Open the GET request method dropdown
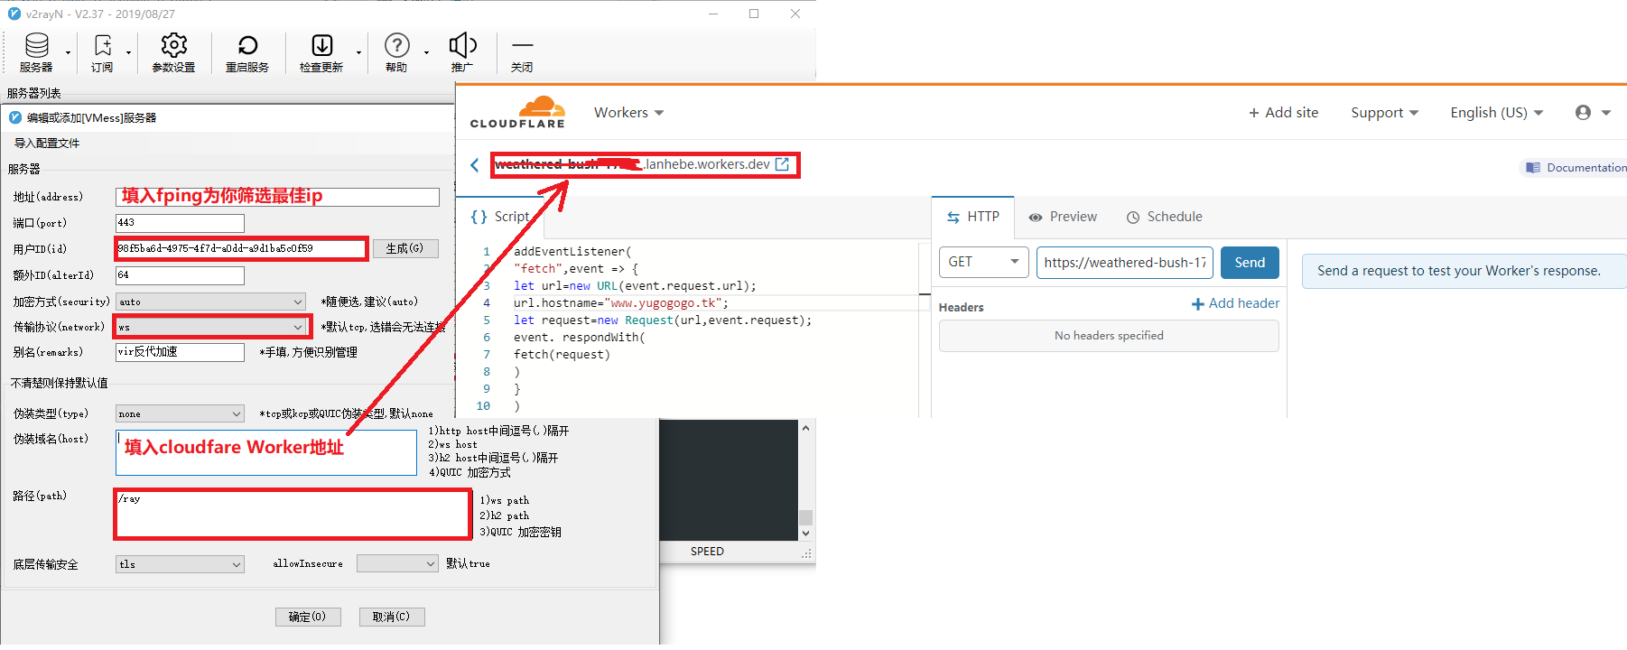 984,263
